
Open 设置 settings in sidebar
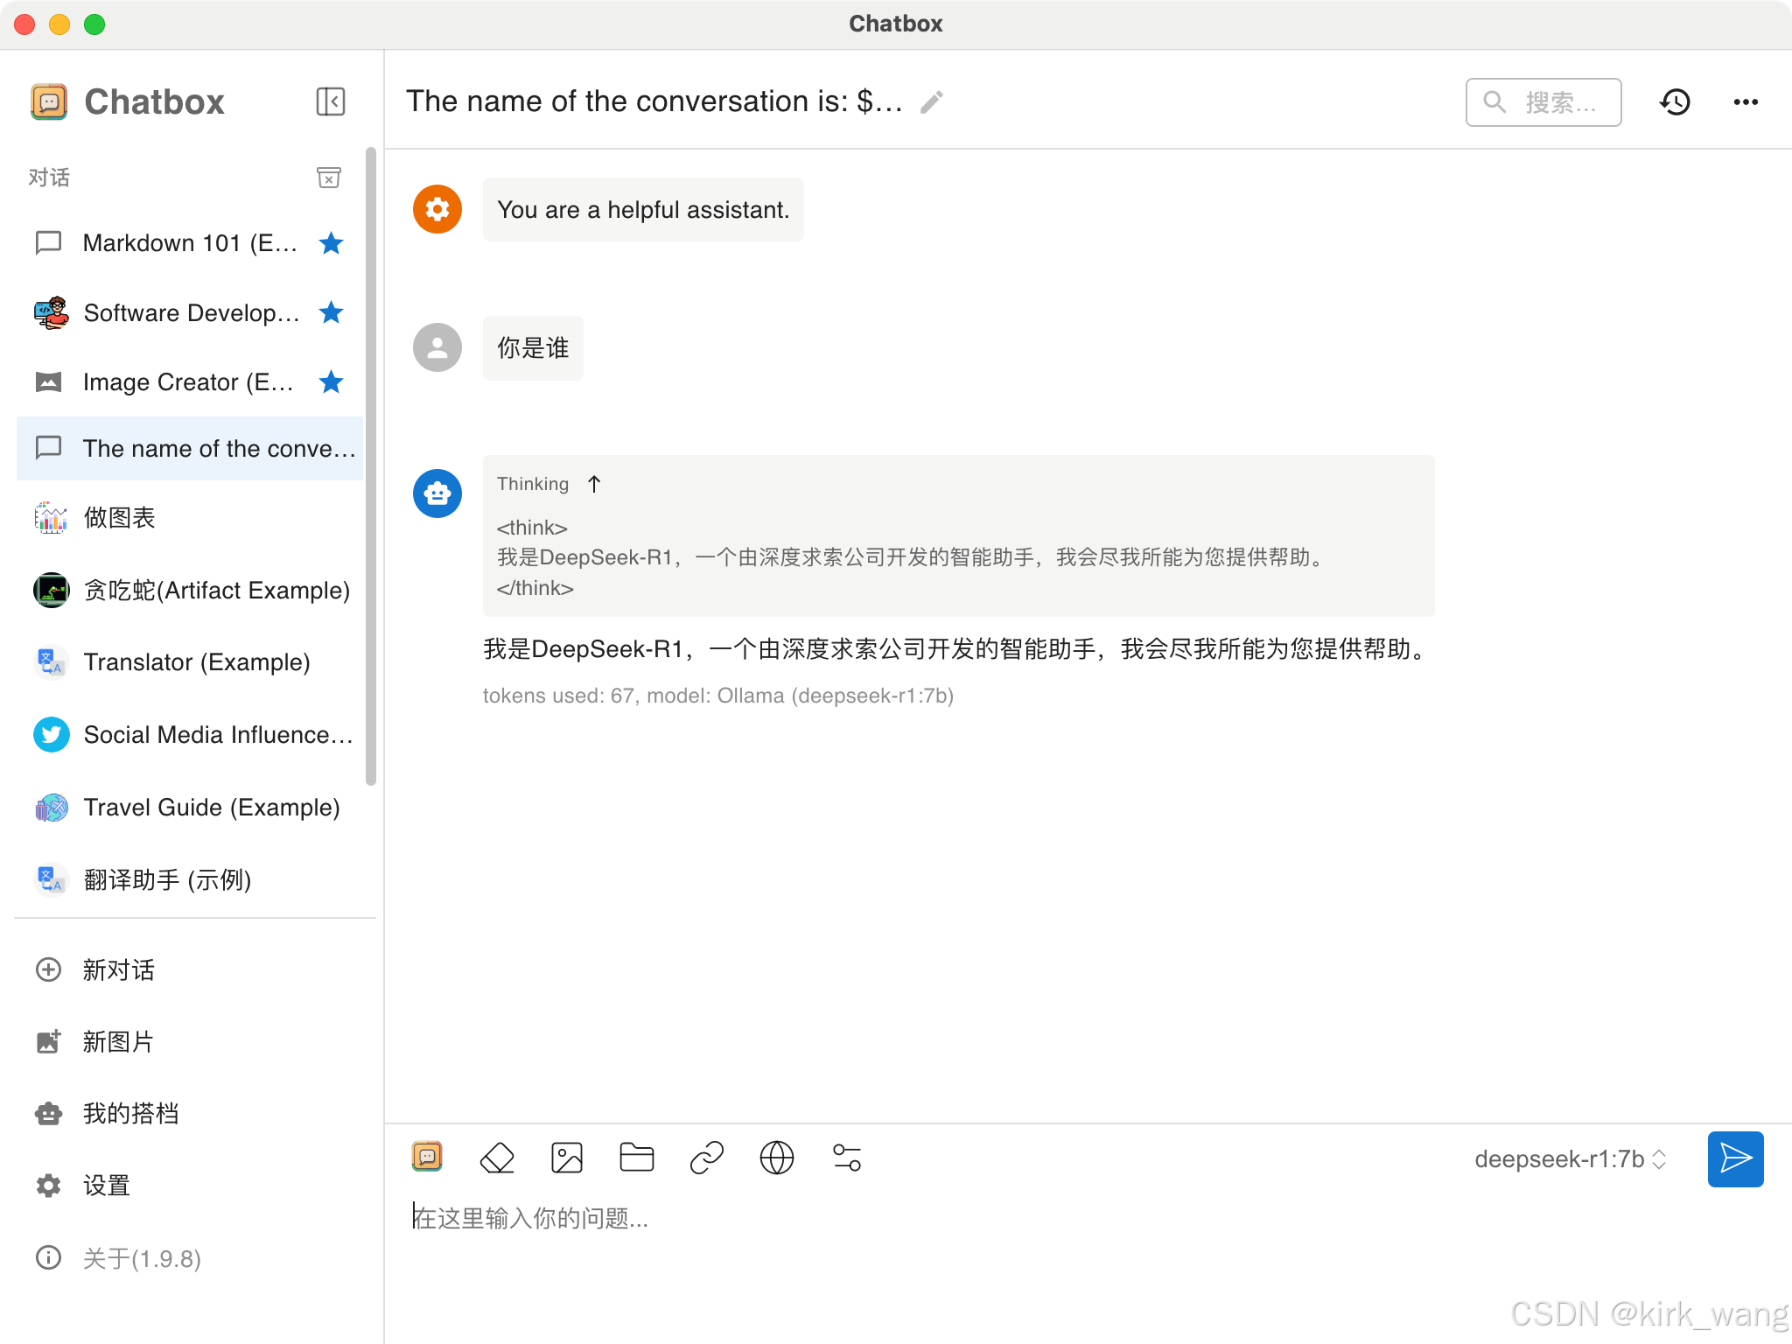pos(107,1186)
